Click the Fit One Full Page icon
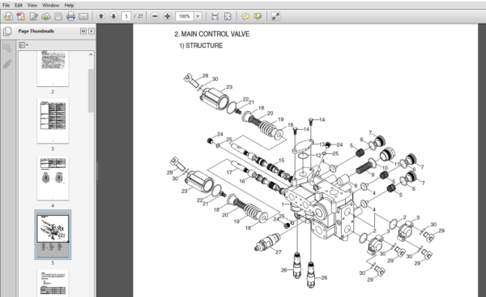Image resolution: width=486 pixels, height=297 pixels. coord(228,16)
